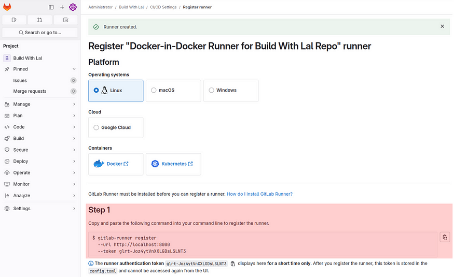Toggle the sidebar collapse icon
The height and width of the screenshot is (277, 454).
click(51, 7)
